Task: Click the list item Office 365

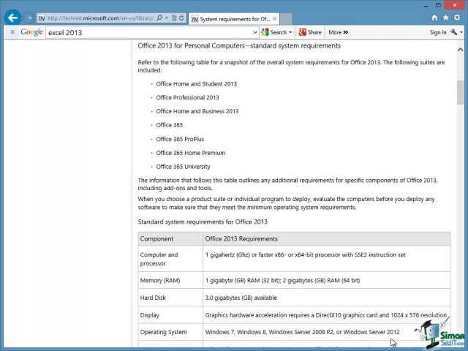Action: [169, 125]
